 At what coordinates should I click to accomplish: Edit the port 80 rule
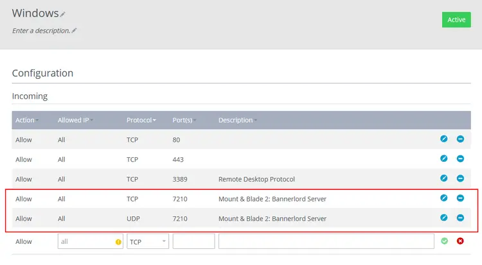443,139
